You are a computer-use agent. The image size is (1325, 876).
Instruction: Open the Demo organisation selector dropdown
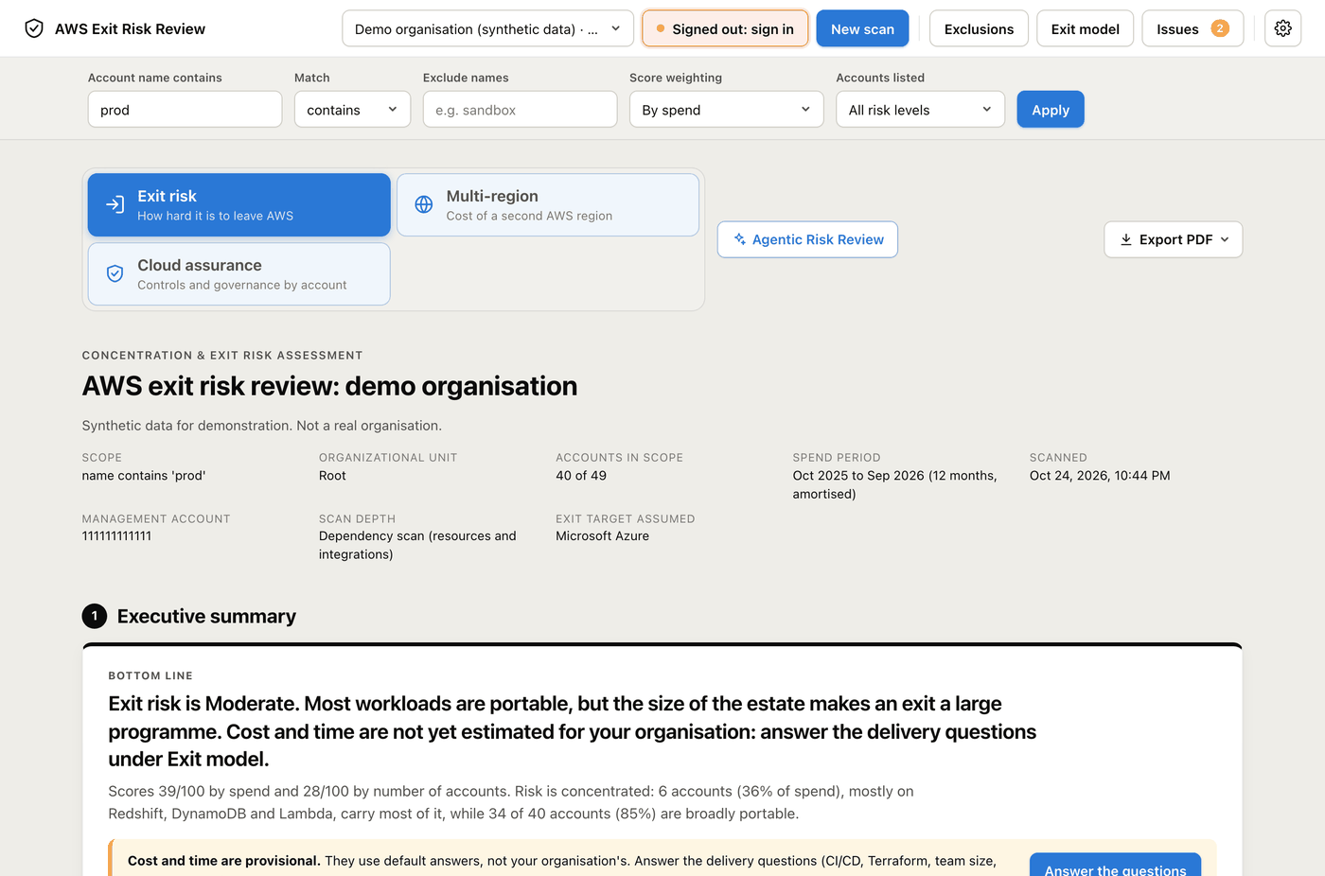(x=487, y=28)
